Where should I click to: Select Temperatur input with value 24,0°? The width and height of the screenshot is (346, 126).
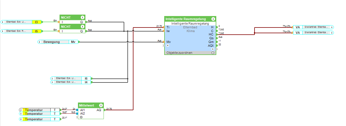(40, 110)
